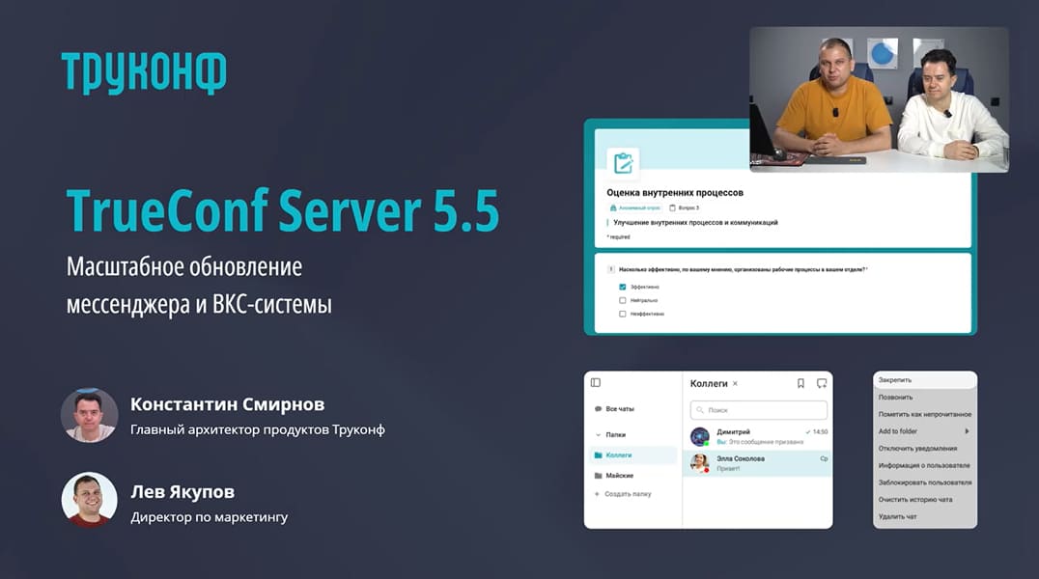Click the Все чаты chat bubble icon
Viewport: 1039px width, 579px height.
599,409
